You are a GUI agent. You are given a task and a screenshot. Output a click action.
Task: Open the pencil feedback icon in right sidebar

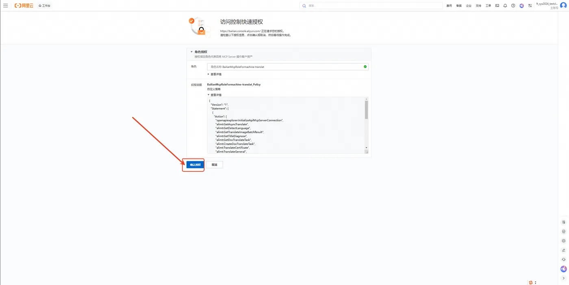pos(563,250)
